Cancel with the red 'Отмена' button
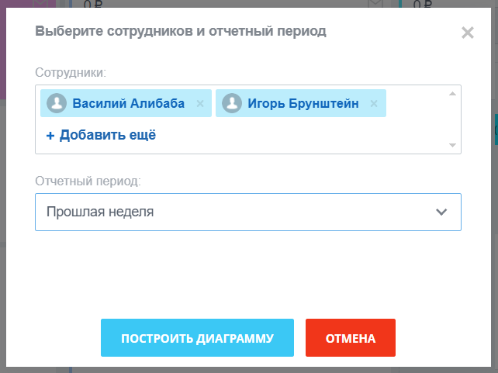Viewport: 498px width, 373px height. click(x=351, y=338)
